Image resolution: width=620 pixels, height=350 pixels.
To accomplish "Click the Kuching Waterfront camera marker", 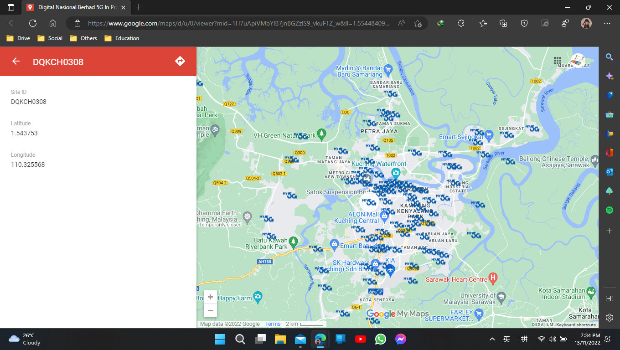I will 396,172.
